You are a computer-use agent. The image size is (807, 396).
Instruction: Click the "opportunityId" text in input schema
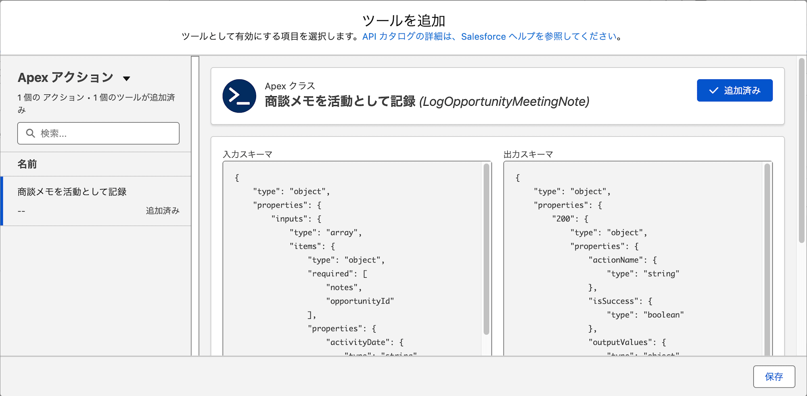pos(360,301)
